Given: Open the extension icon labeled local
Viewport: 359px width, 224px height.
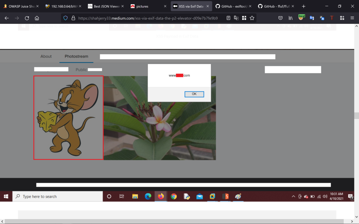Looking at the screenshot, I should [x=301, y=18].
